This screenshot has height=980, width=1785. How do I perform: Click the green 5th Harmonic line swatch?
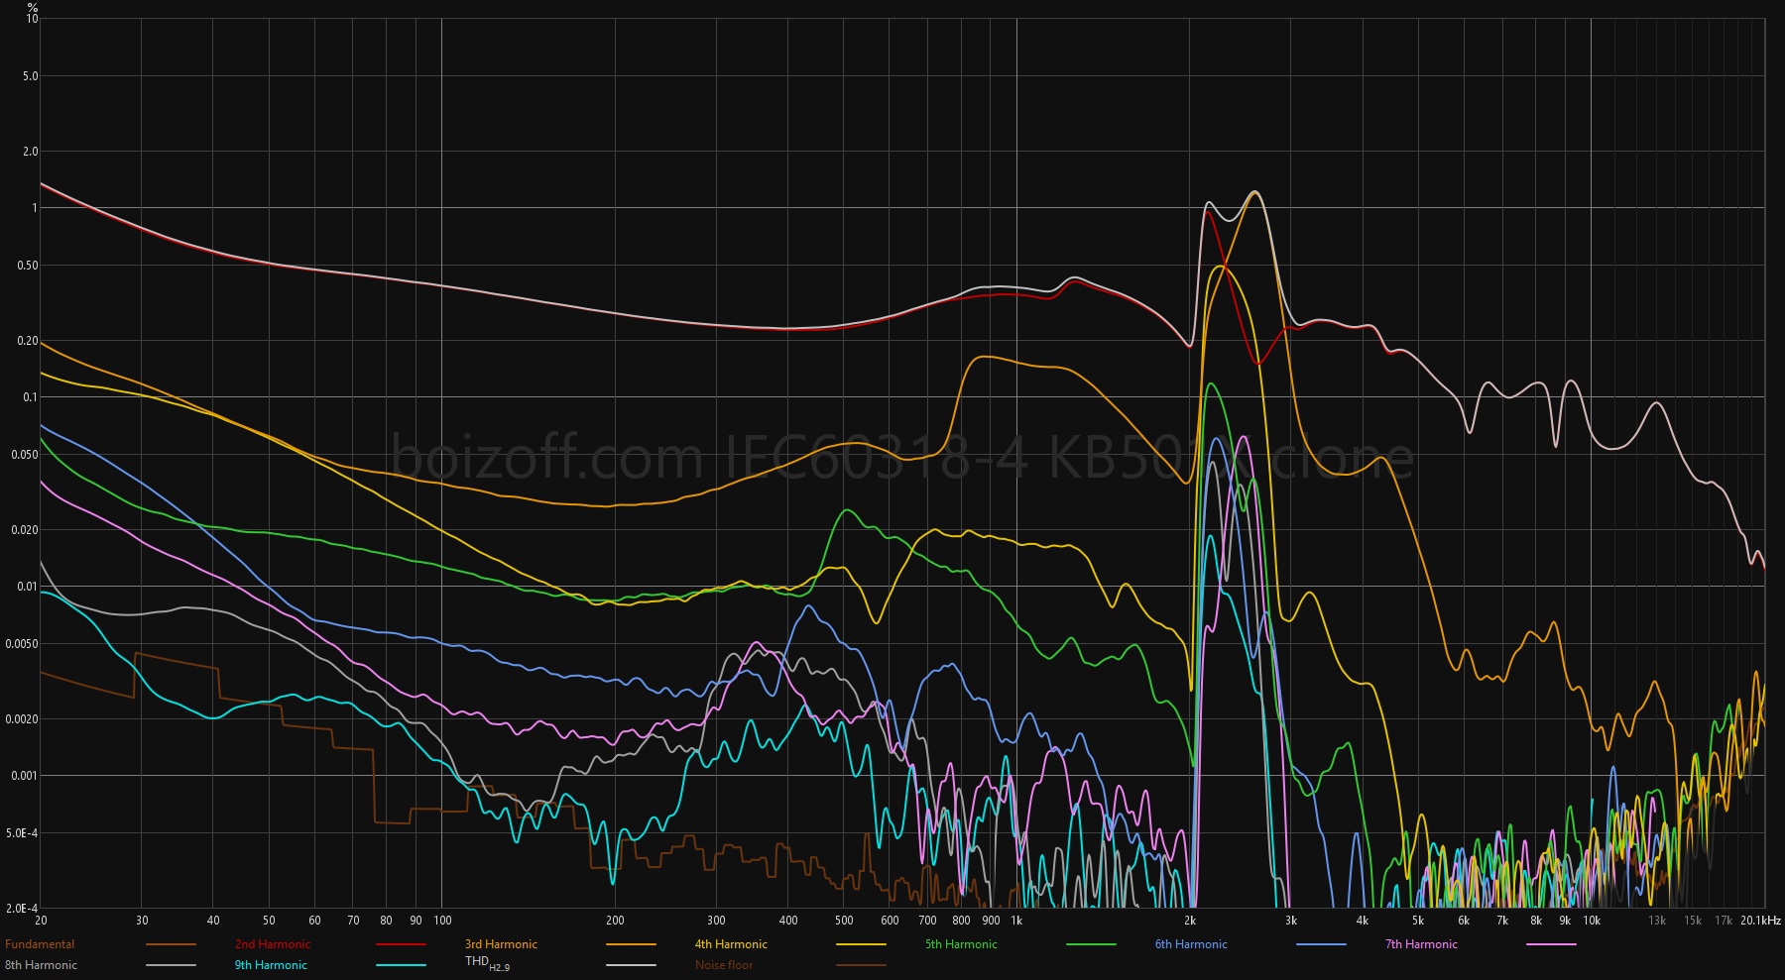pyautogui.click(x=1091, y=945)
